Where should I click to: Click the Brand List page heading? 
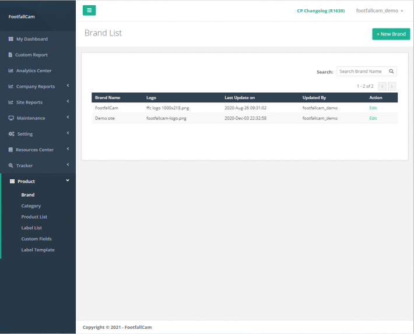103,33
